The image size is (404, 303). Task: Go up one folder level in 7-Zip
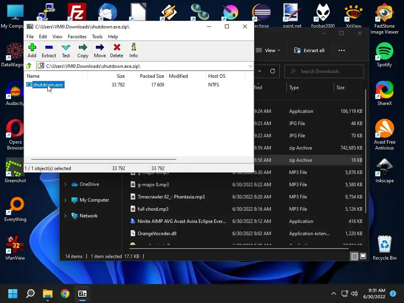pos(29,66)
